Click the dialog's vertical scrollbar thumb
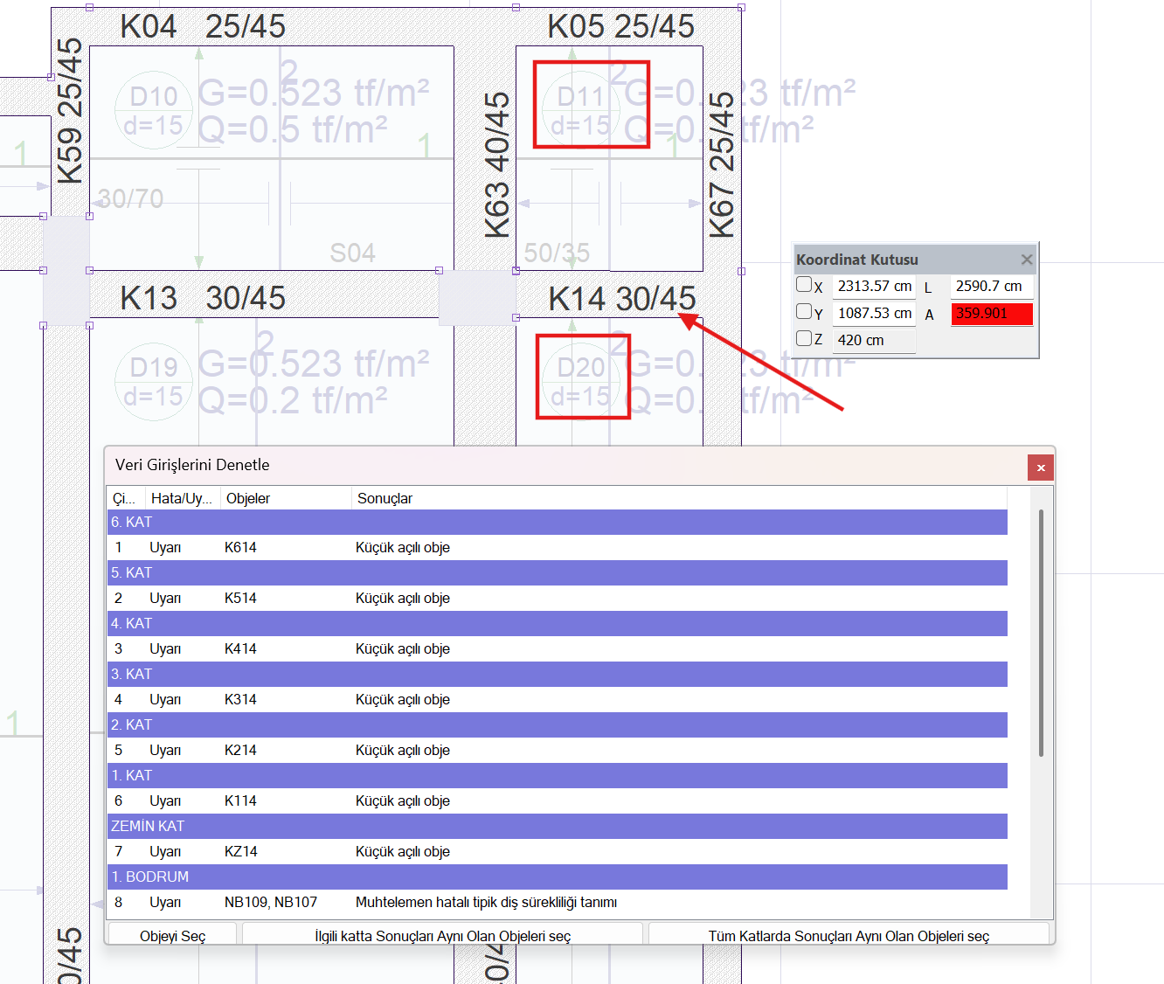 (1041, 633)
